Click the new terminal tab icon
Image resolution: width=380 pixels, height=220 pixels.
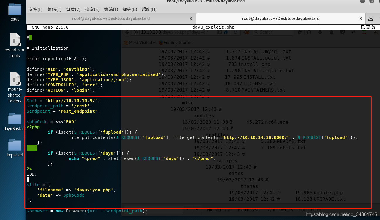click(x=371, y=18)
